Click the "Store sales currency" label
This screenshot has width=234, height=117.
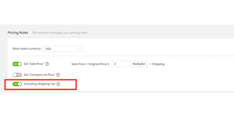pos(27,49)
